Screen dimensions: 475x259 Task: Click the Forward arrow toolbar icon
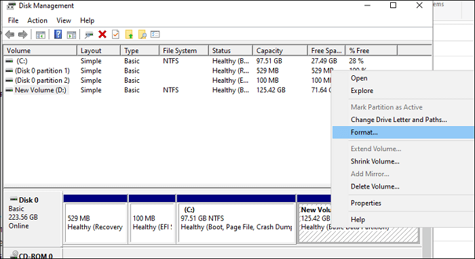click(22, 35)
